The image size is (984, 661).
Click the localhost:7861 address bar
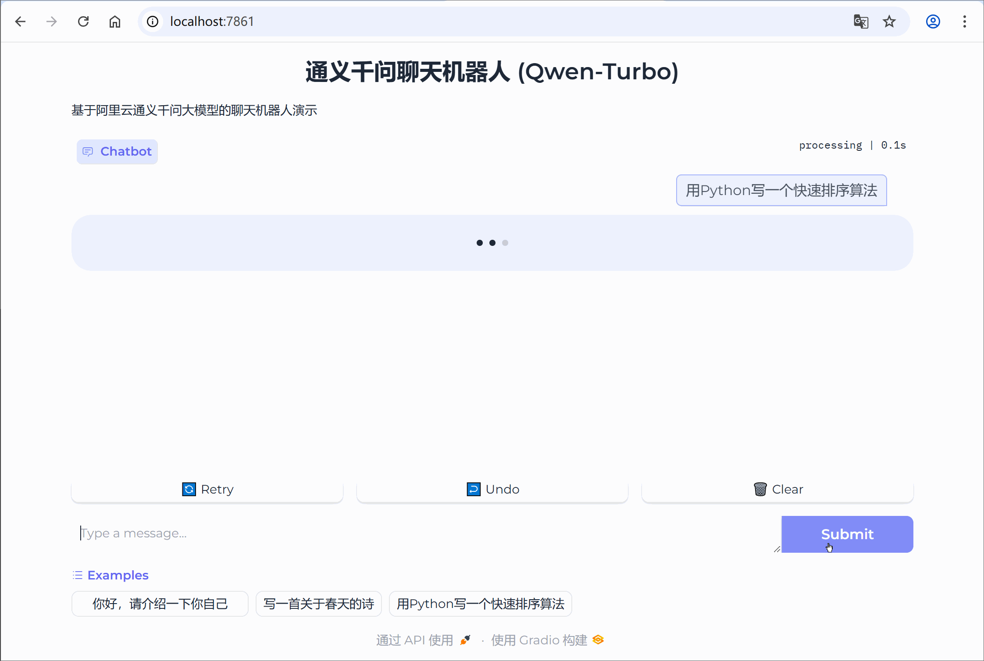(x=482, y=21)
